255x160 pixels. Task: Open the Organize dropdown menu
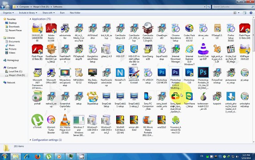click(8, 13)
